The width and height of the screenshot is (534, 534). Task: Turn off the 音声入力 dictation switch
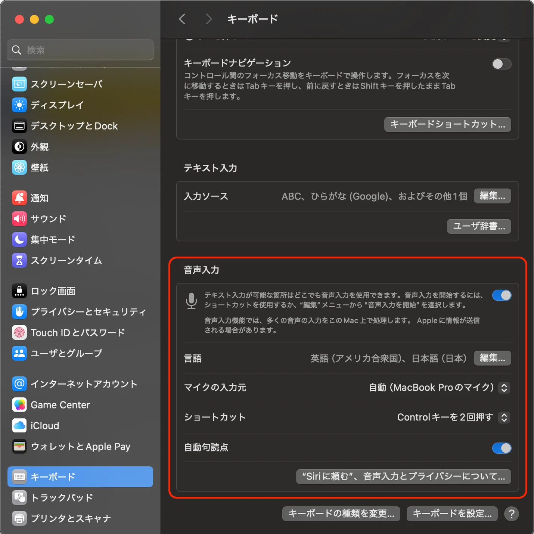[502, 295]
